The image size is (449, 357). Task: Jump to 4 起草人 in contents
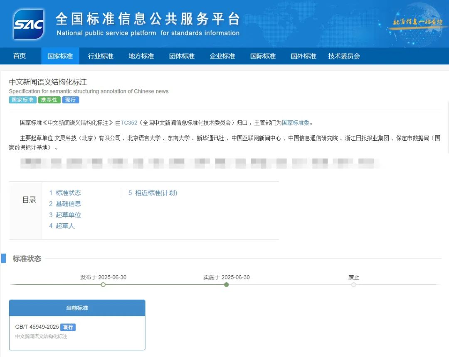(62, 226)
